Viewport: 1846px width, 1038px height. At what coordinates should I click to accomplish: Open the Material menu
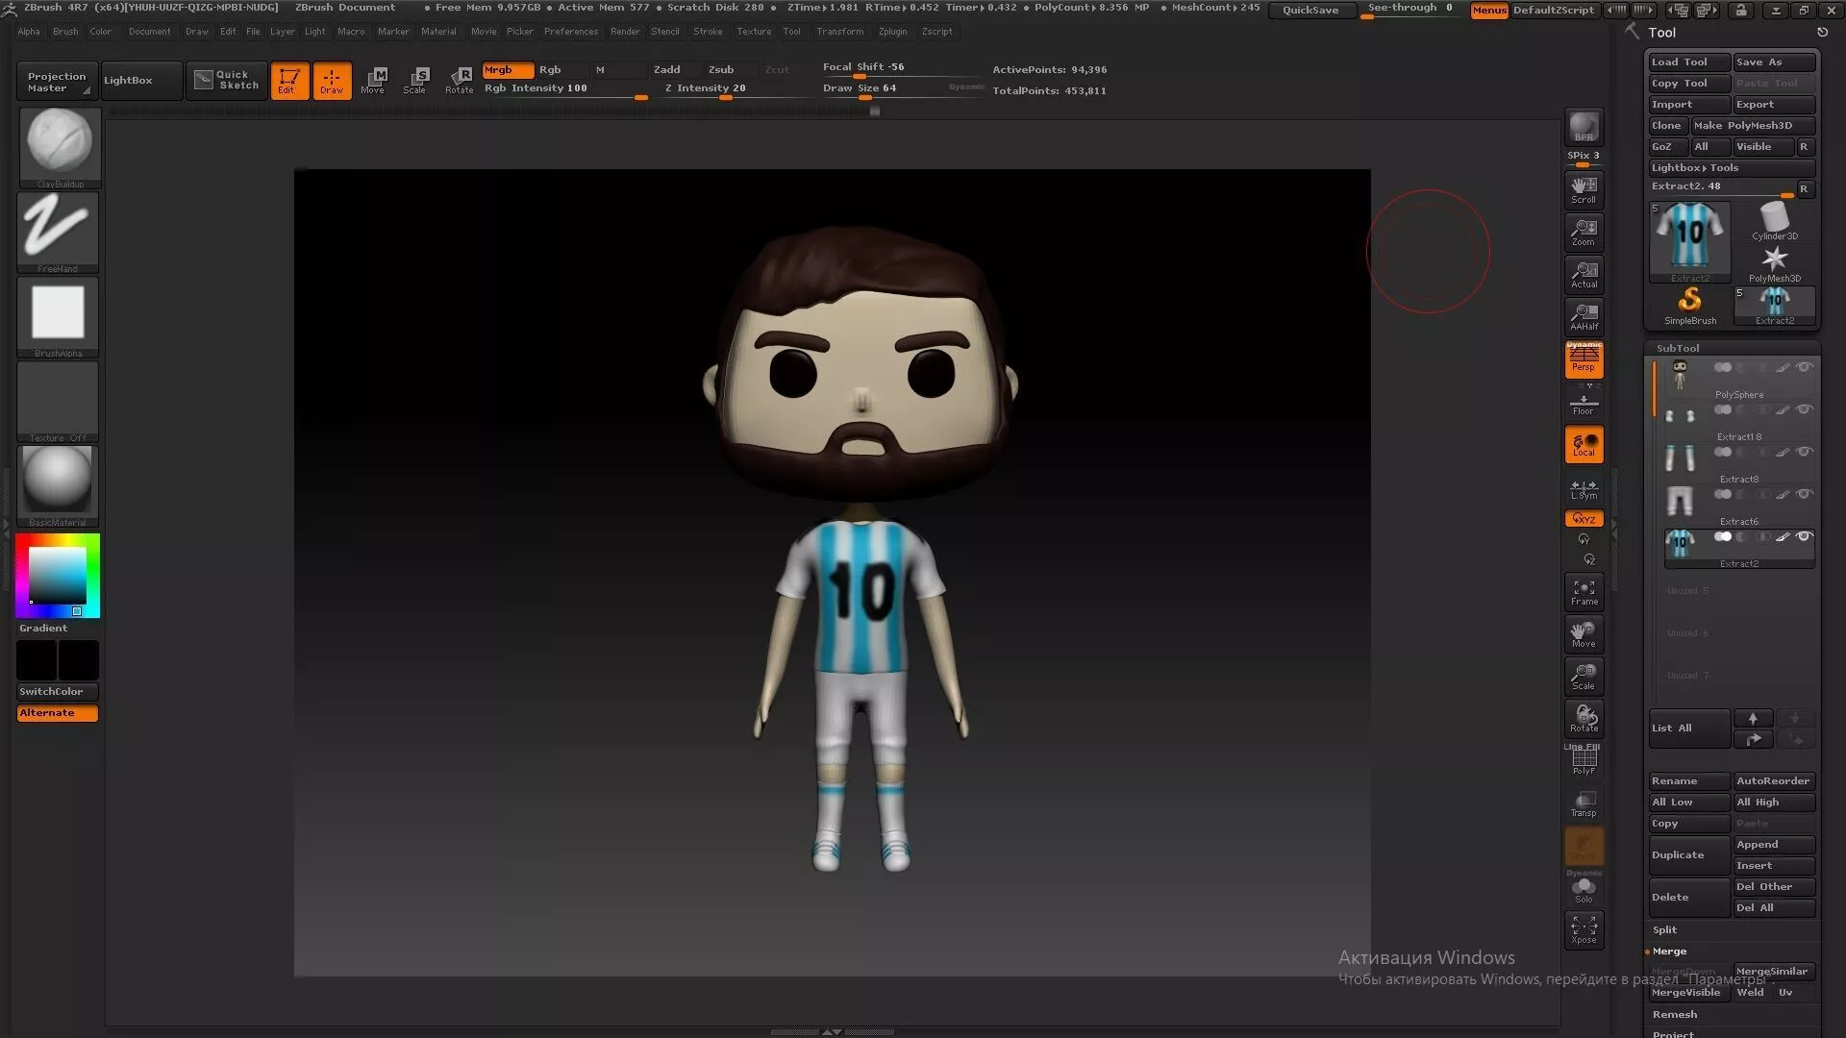point(438,32)
